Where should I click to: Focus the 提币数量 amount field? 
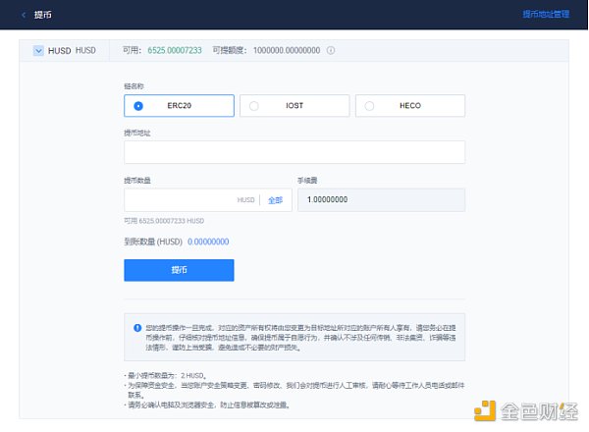177,199
